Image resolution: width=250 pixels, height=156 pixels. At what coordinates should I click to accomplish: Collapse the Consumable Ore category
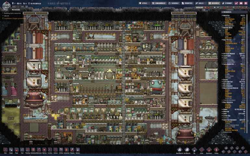[234, 64]
